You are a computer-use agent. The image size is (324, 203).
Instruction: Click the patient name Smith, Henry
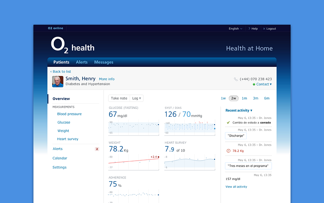(x=80, y=79)
